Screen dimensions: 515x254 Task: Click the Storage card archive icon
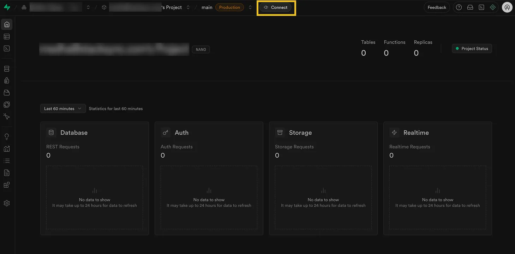pyautogui.click(x=280, y=132)
